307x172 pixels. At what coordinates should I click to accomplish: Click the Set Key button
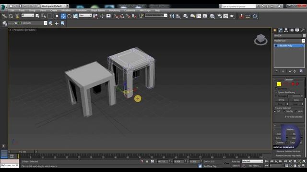(x=236, y=166)
